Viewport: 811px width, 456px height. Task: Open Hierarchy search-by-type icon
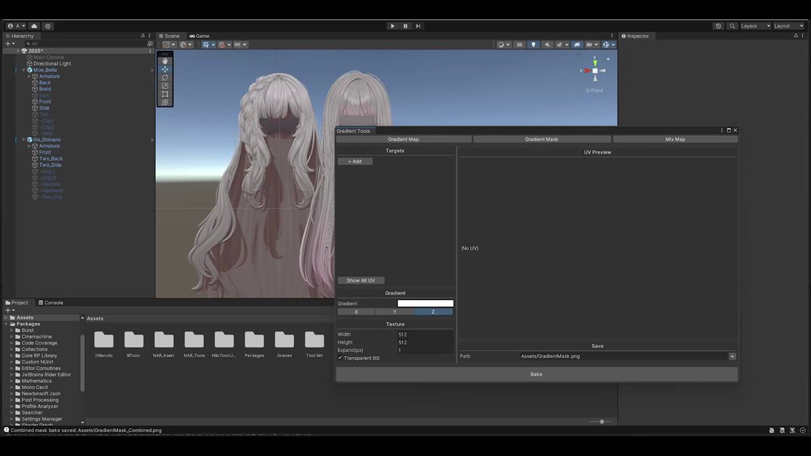point(150,43)
